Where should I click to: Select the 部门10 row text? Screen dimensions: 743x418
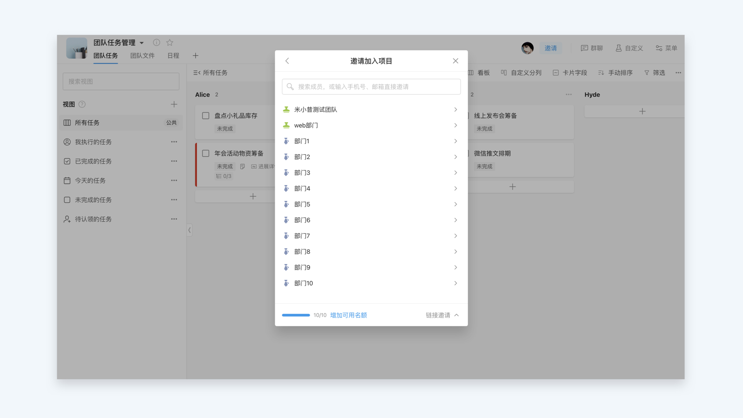(x=303, y=283)
